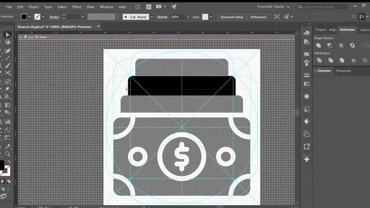Screen dimensions: 370x208
Task: Select the Line Segment tool
Action: (x=8, y=58)
